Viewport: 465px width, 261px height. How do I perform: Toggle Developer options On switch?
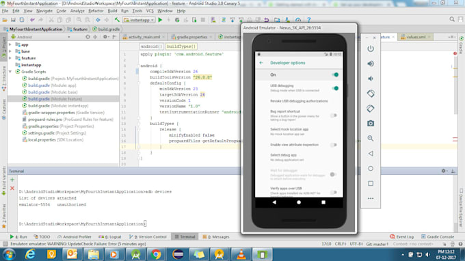335,74
